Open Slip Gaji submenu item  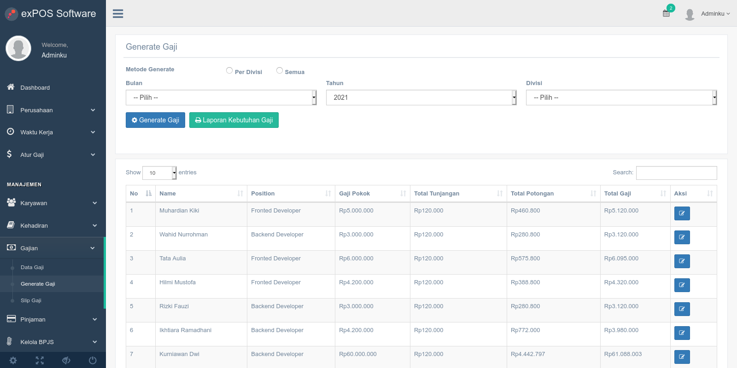coord(31,300)
